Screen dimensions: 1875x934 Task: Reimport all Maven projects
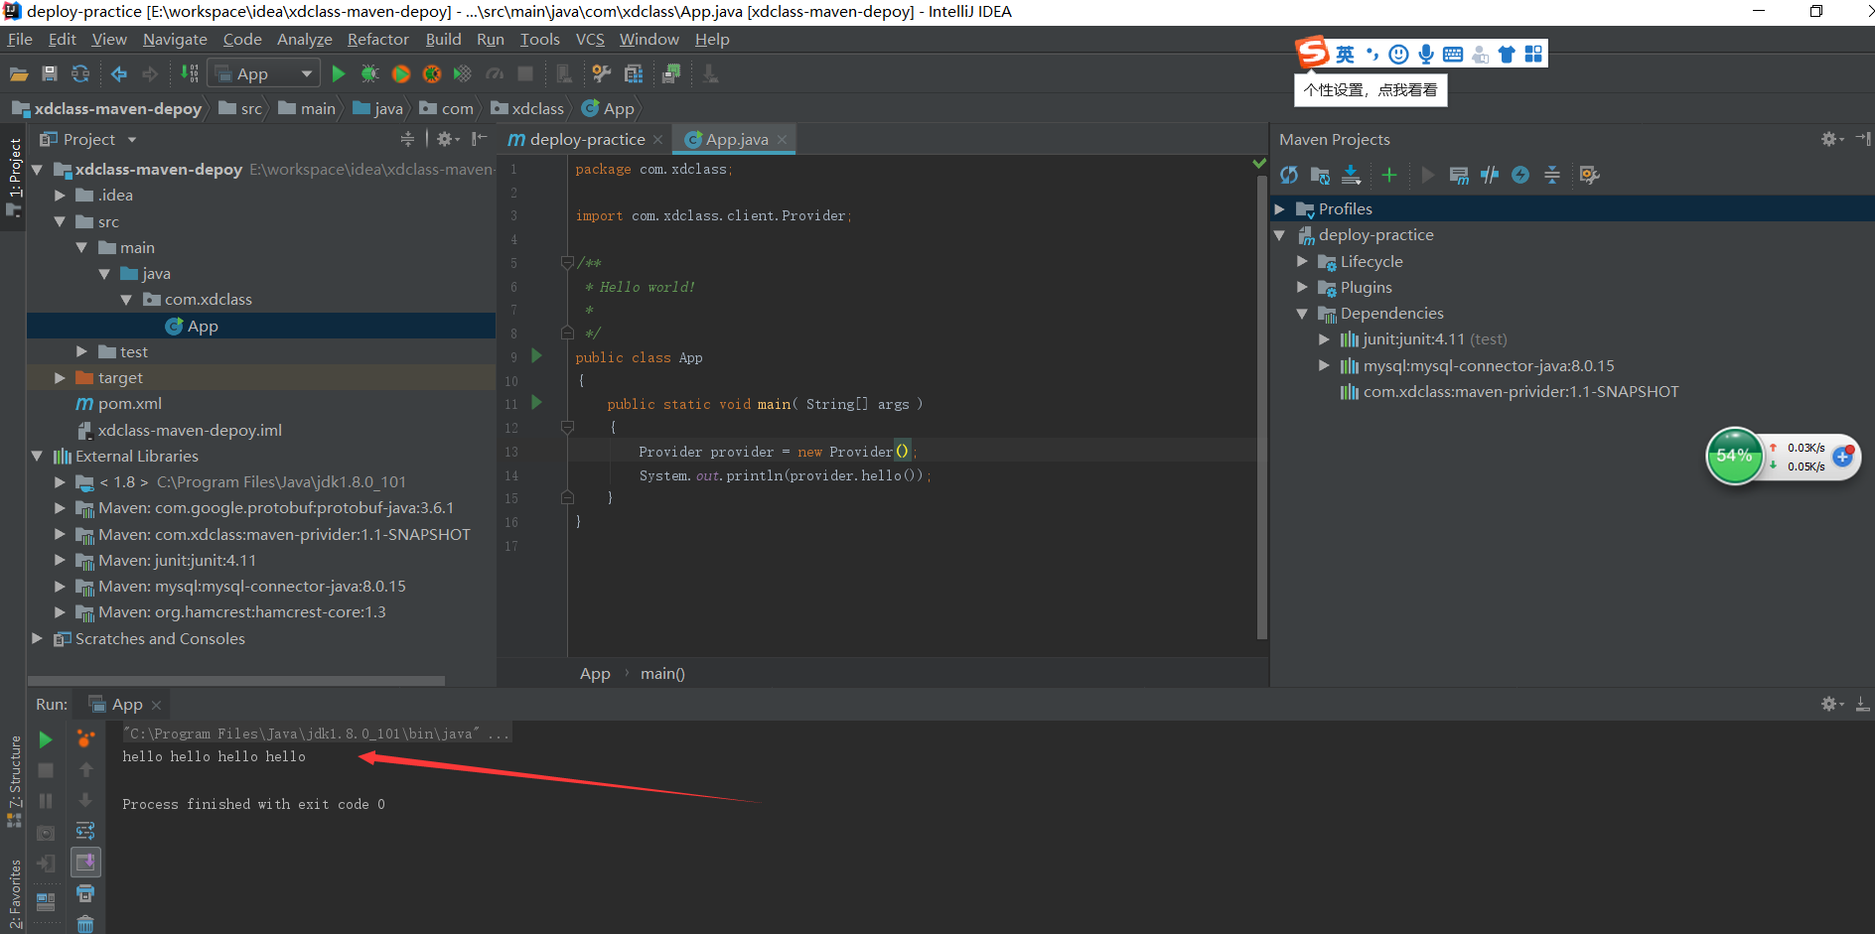click(1288, 175)
